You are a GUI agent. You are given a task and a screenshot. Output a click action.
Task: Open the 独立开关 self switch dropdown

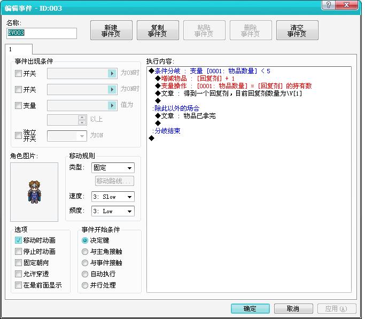click(67, 136)
